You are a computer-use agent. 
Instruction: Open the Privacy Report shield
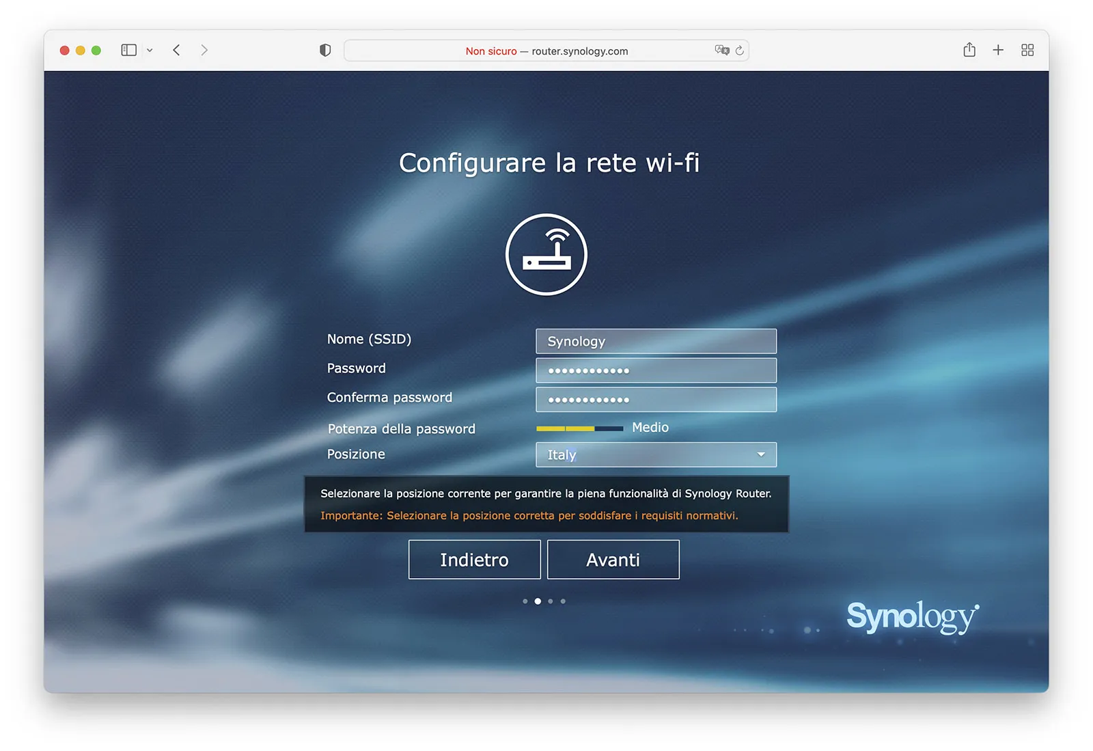pyautogui.click(x=324, y=50)
